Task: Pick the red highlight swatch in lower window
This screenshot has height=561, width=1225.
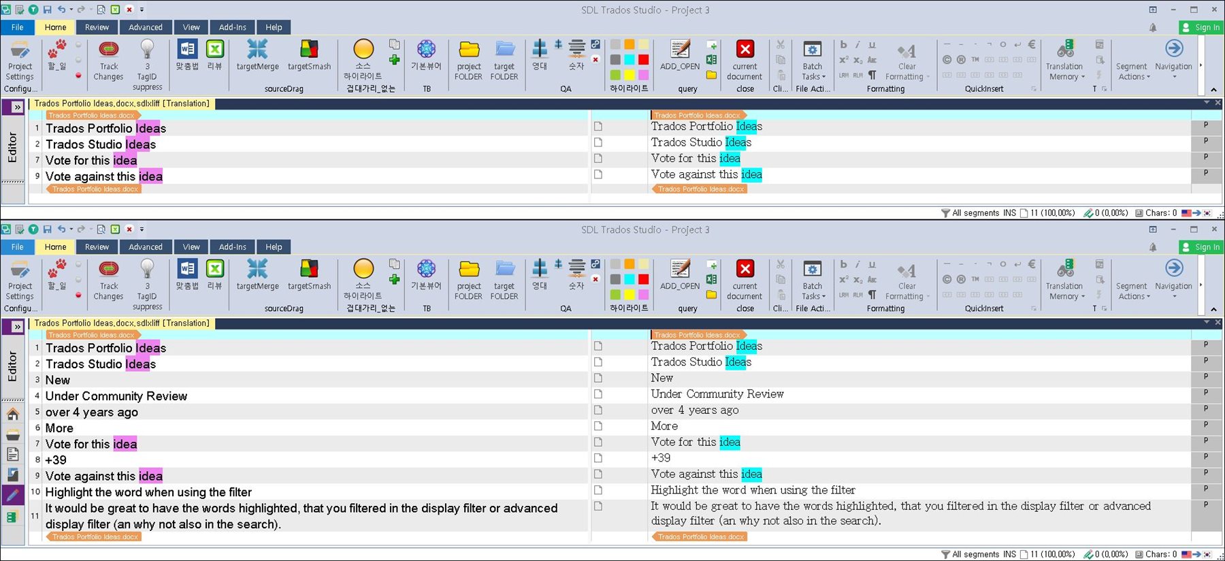Action: click(x=644, y=279)
